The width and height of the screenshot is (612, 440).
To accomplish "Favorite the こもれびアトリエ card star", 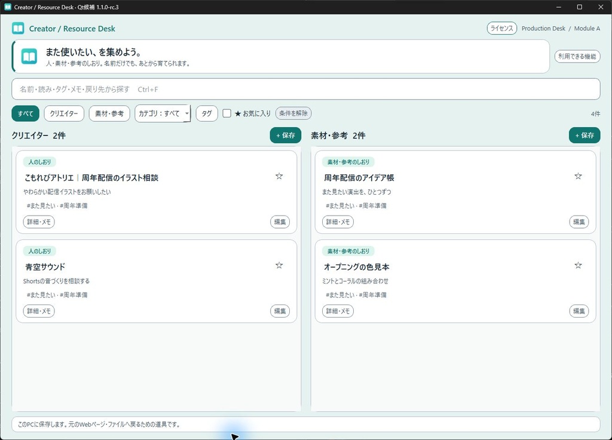I will [279, 176].
